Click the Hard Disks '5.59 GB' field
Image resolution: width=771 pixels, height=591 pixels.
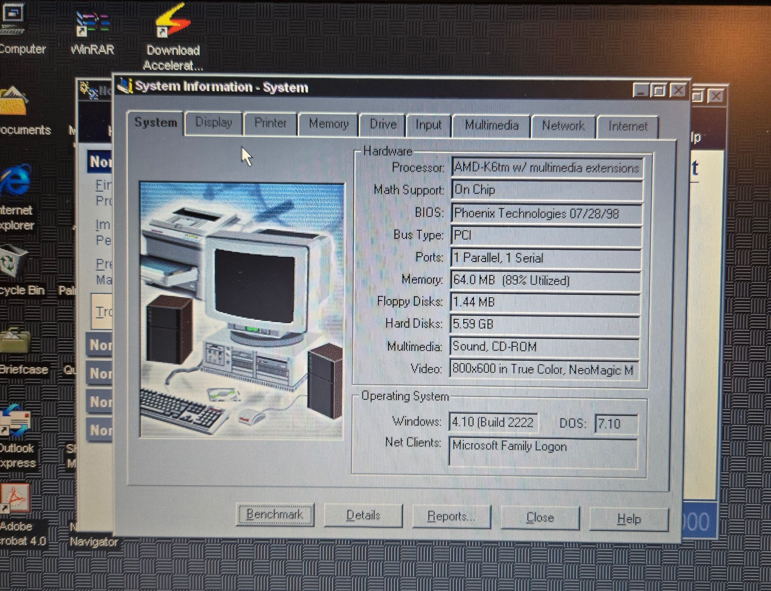[x=544, y=324]
